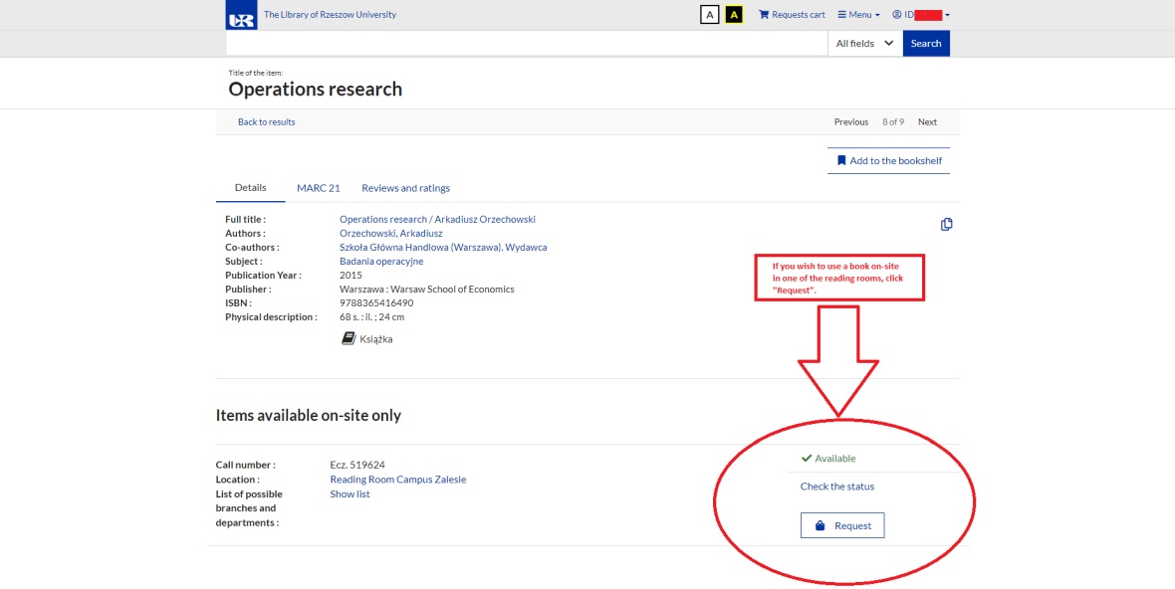Open Reading Room Campus Zalesie location link
The width and height of the screenshot is (1175, 589).
pos(398,480)
